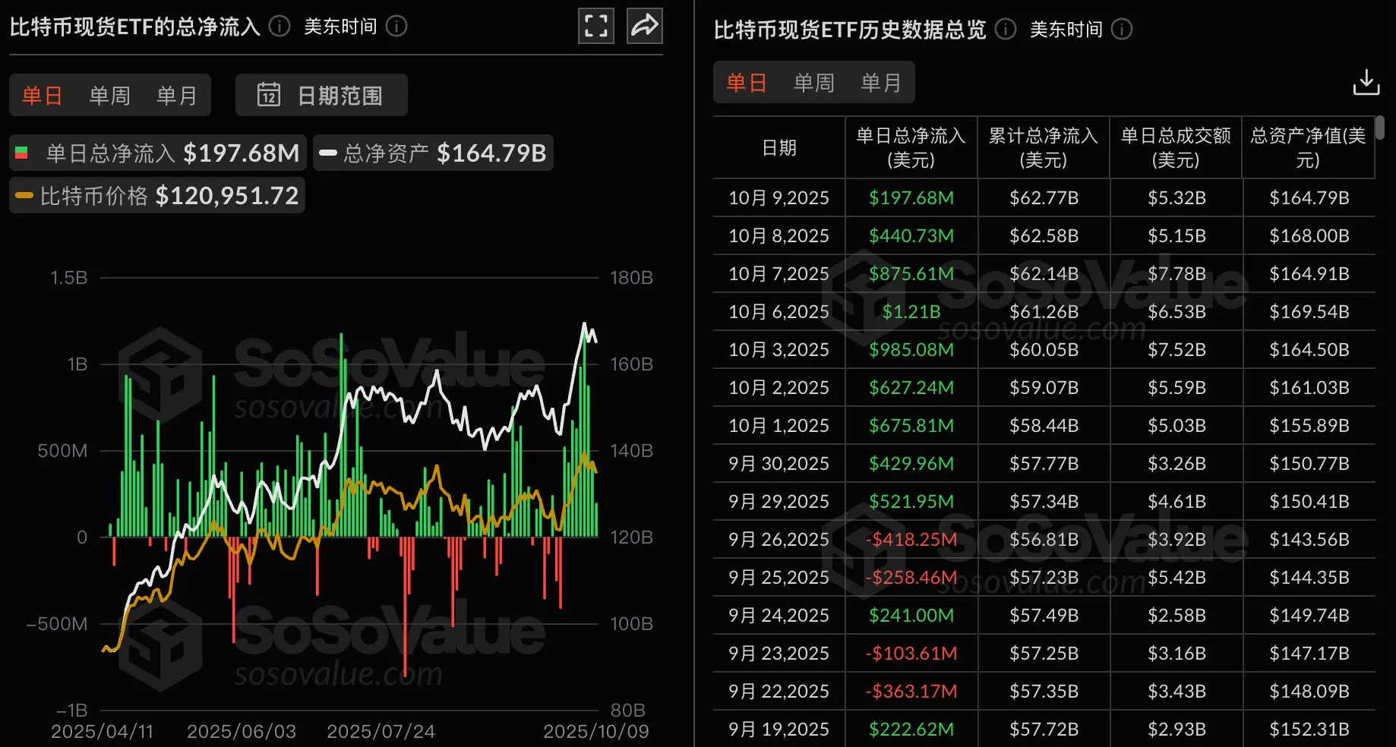Toggle the 单日总净流入 legend series

[158, 153]
